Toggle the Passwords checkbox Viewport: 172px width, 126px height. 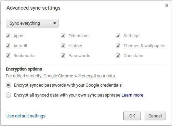click(x=63, y=56)
